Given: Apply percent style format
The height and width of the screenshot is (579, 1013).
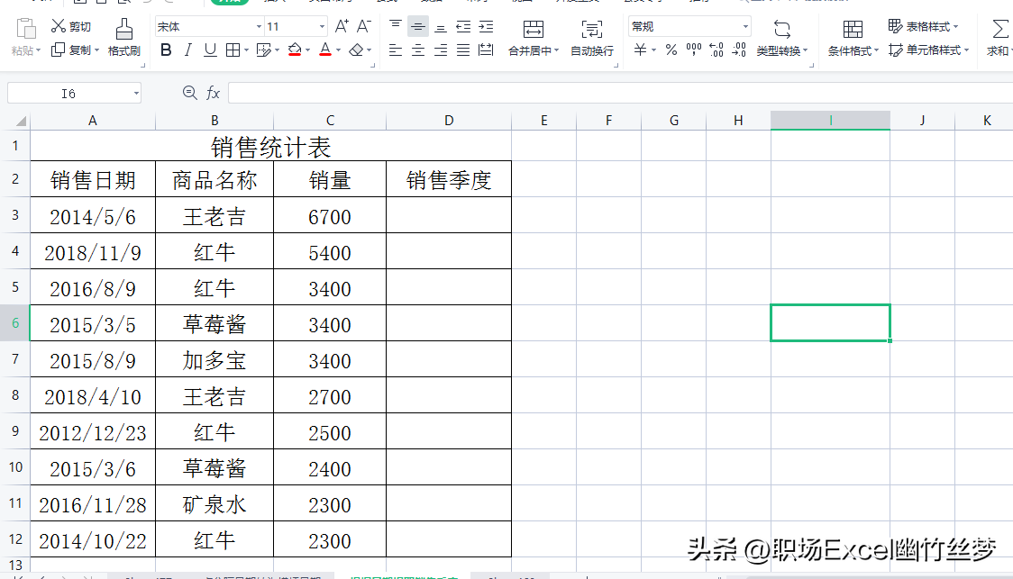Looking at the screenshot, I should [671, 50].
